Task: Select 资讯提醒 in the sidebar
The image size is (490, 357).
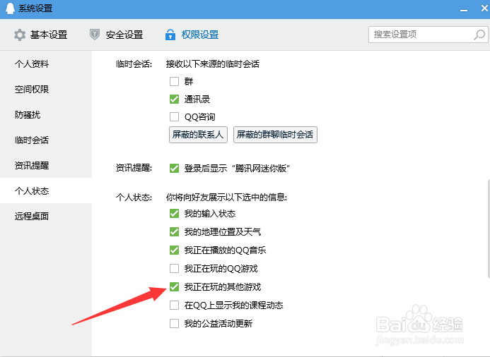Action: tap(46, 165)
